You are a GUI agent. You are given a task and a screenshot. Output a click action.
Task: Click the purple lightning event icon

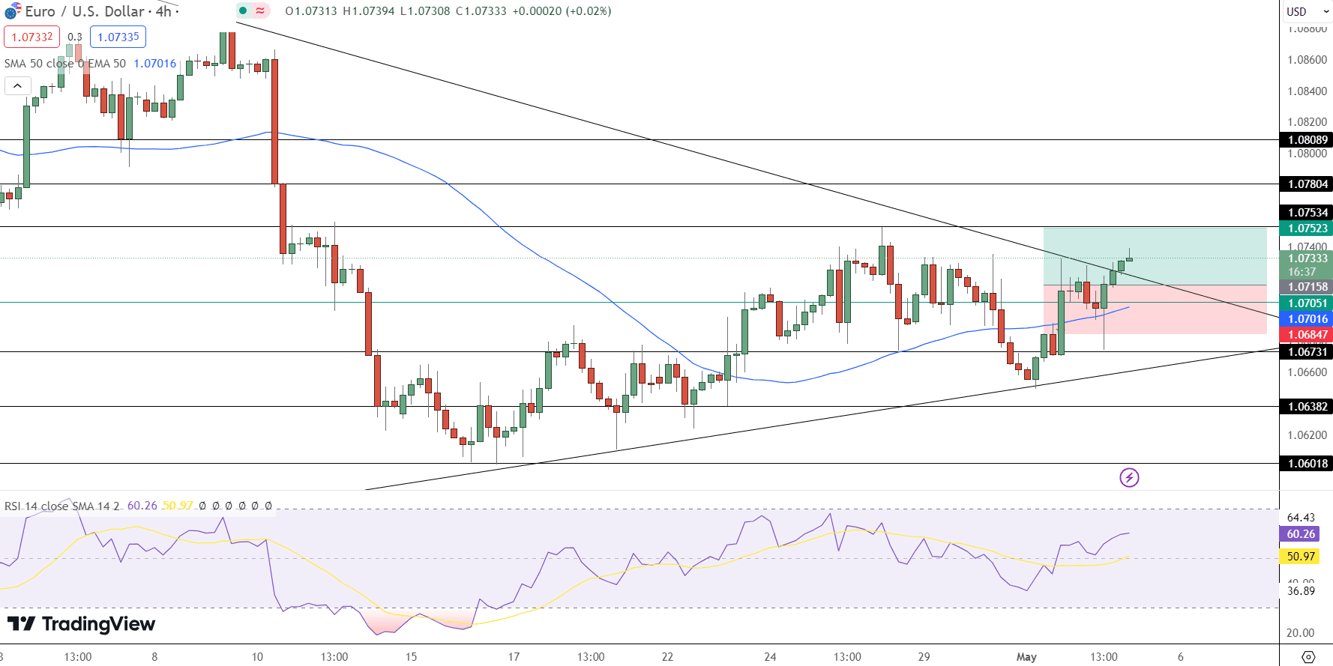click(x=1129, y=477)
